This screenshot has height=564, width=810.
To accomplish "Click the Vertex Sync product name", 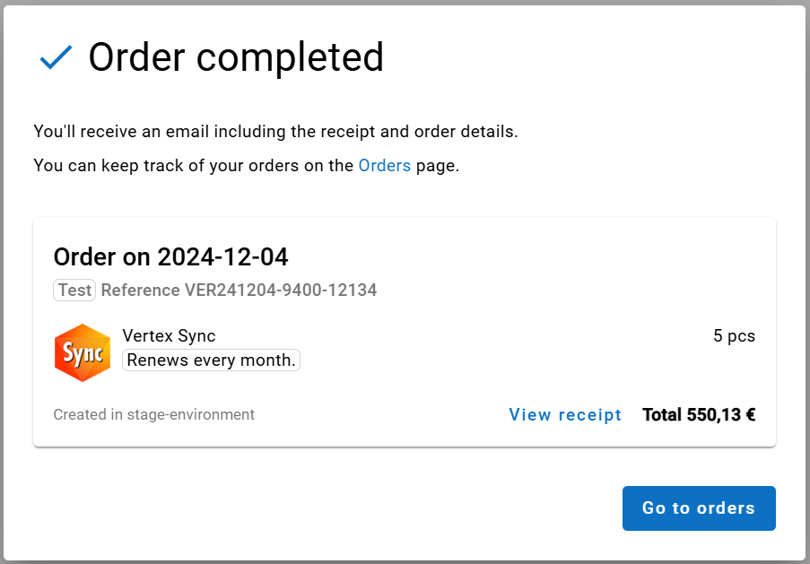I will coord(169,336).
